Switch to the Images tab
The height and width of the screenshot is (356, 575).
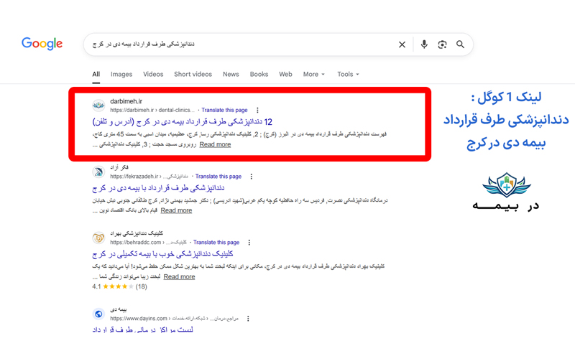pos(121,75)
